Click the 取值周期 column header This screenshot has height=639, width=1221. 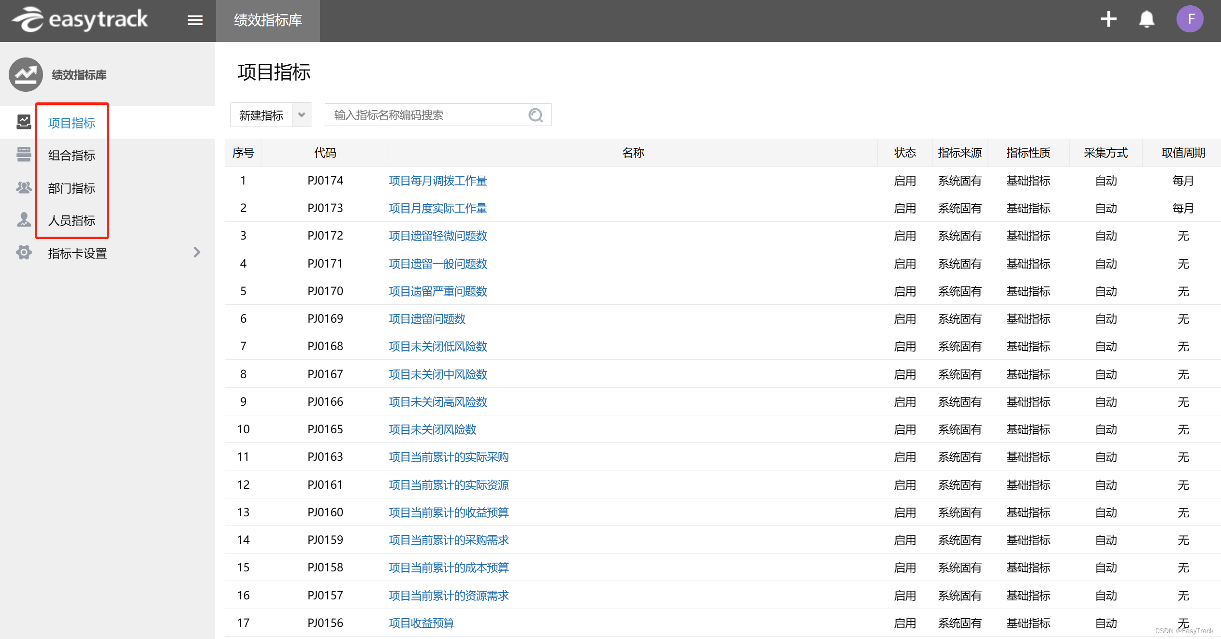pos(1183,153)
